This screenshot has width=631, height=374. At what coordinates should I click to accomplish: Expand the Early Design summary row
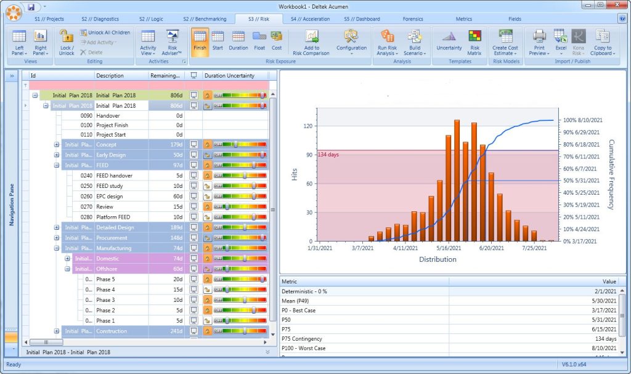(x=57, y=155)
